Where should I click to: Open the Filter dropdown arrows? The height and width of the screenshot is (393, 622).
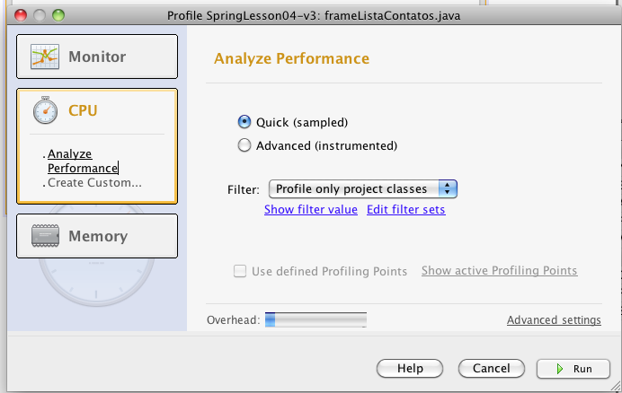pyautogui.click(x=448, y=189)
